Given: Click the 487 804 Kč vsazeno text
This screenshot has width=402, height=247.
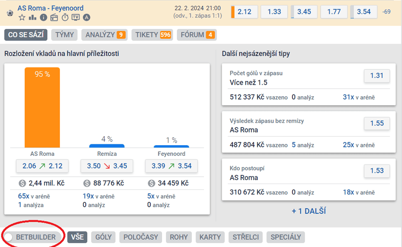Looking at the screenshot, I should [x=259, y=145].
